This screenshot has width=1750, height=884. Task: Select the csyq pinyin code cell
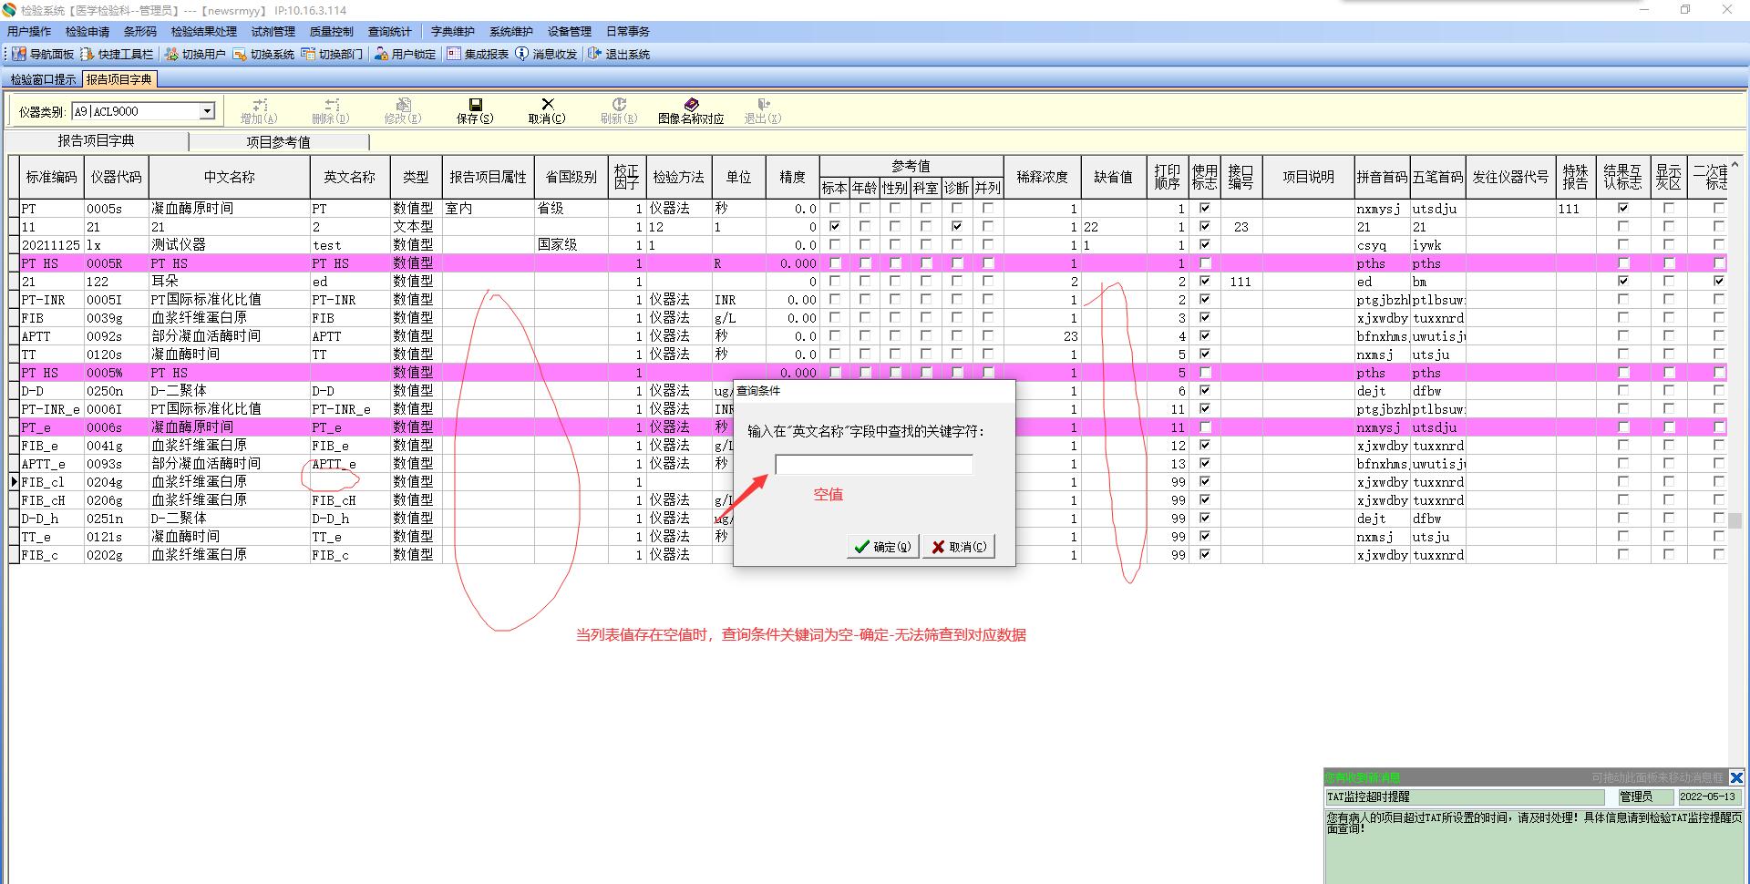(1382, 245)
